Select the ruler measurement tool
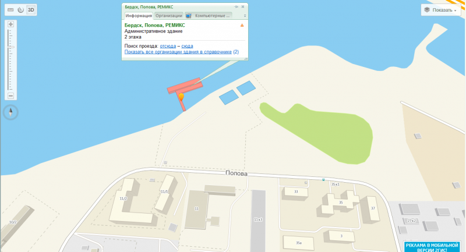Screen dimensions: 466x252 (10, 10)
